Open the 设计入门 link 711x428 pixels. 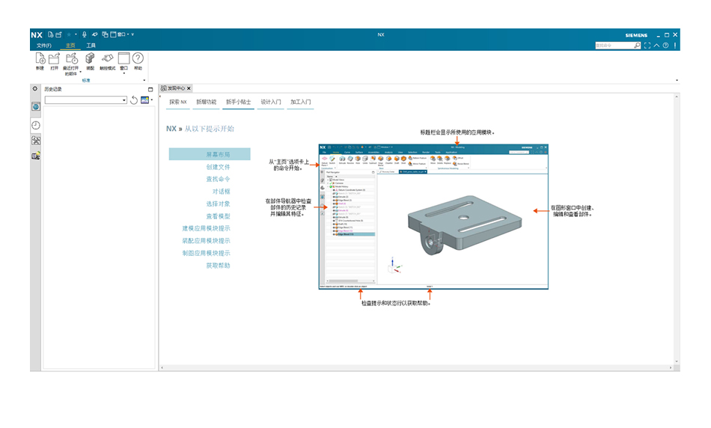271,102
